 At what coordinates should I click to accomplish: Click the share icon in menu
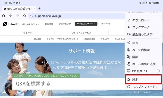pos(129,43)
